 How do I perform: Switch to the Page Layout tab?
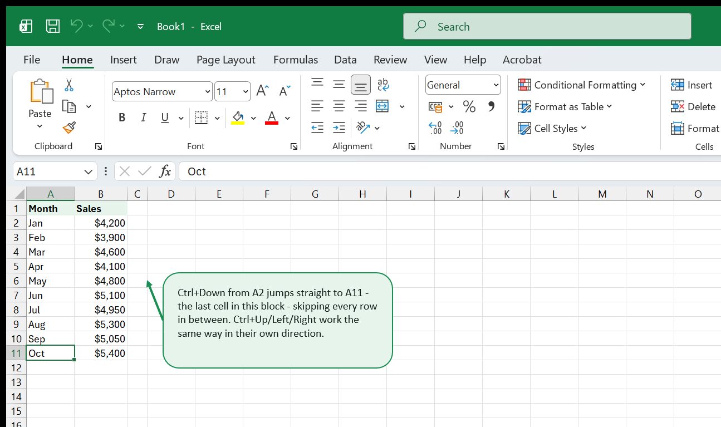click(226, 60)
